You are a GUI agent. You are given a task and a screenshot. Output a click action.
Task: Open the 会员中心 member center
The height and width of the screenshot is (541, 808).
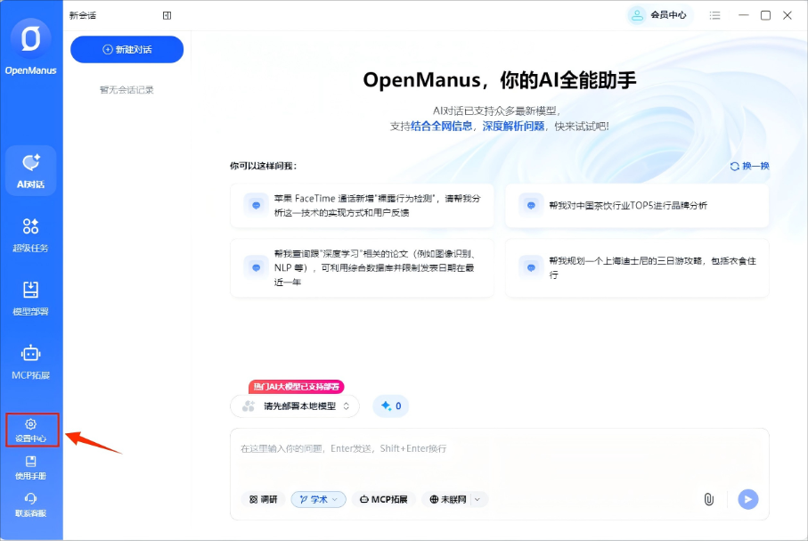click(657, 15)
